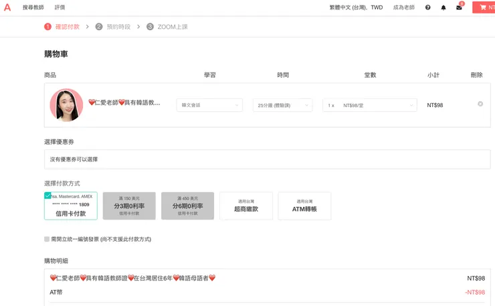
Task: Open the 25分鐘 lesson time dropdown
Action: click(x=282, y=105)
